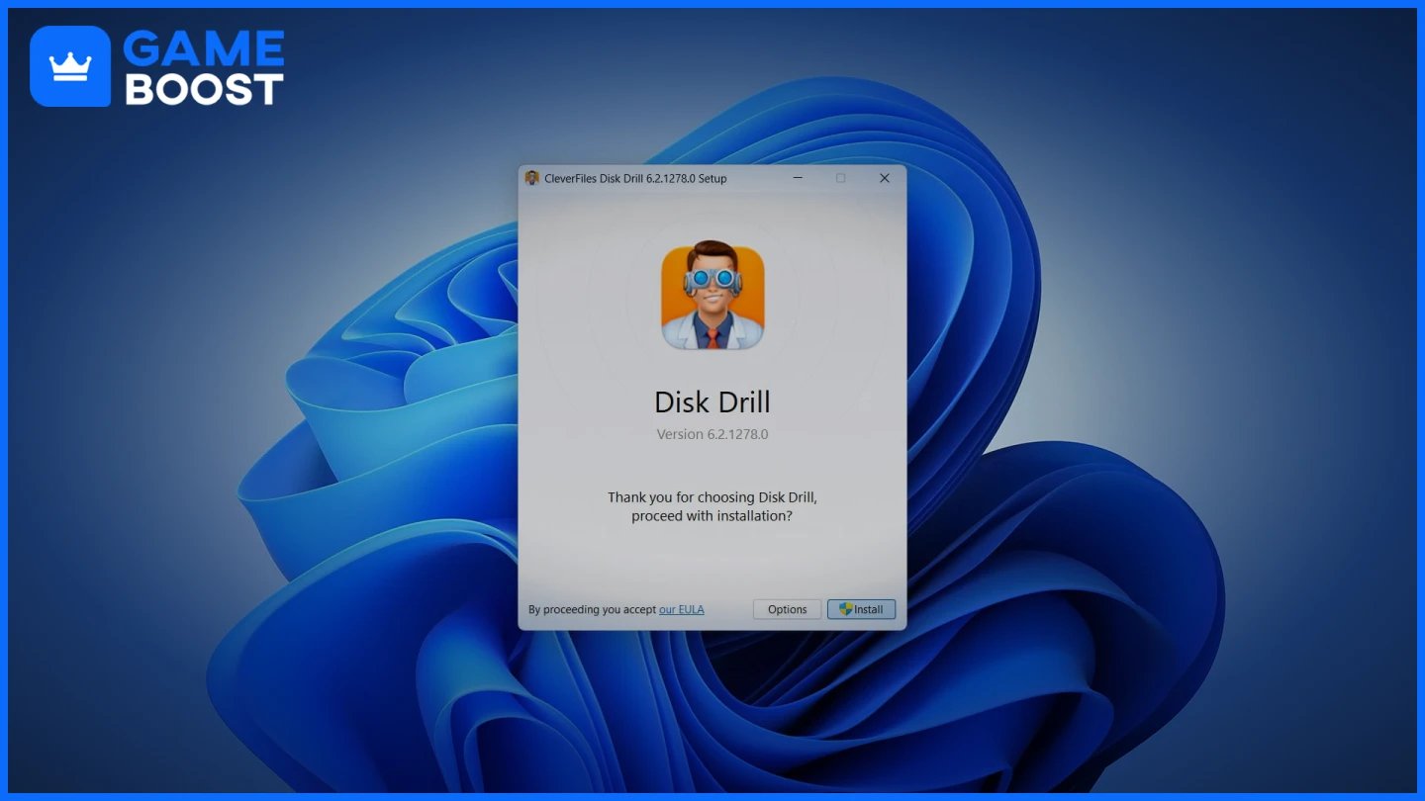This screenshot has width=1425, height=801.
Task: Click "CleverFiles Disk Drill 6.2.1278.0 Setup" title
Action: pos(635,178)
